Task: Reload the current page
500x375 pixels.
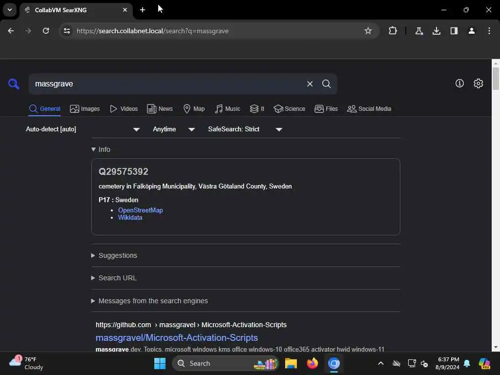Action: coord(46,31)
